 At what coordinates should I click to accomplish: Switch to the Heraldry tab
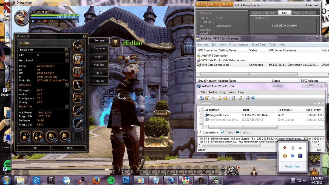(99, 81)
